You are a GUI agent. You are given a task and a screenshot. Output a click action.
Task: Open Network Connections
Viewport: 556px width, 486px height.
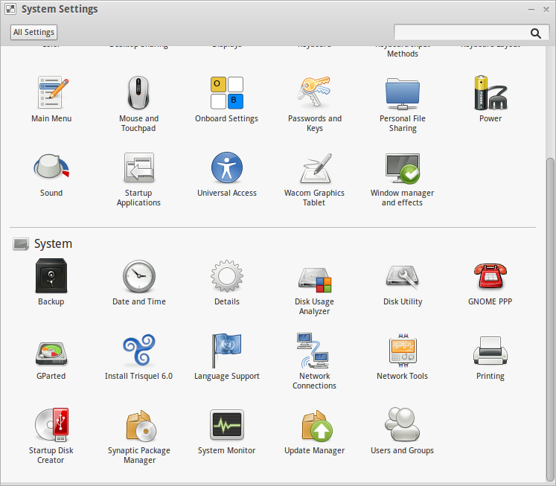pos(314,351)
